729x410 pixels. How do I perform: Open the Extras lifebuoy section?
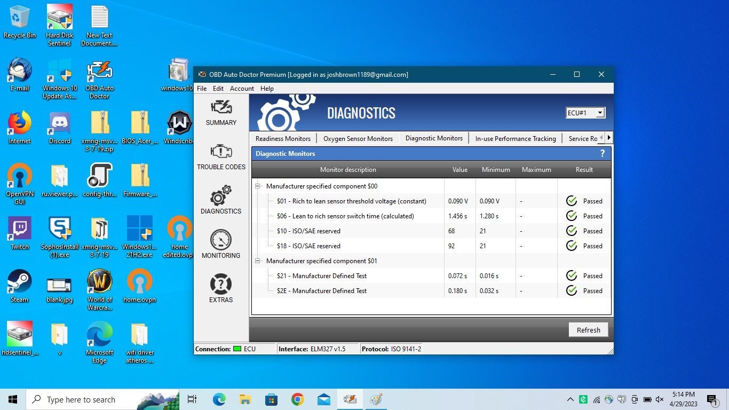pos(221,289)
